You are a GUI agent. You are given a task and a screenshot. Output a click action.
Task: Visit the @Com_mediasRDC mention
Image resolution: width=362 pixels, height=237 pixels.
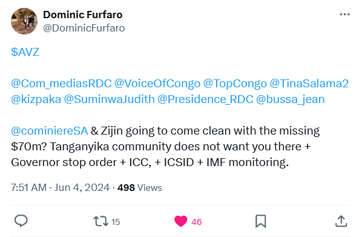(61, 84)
